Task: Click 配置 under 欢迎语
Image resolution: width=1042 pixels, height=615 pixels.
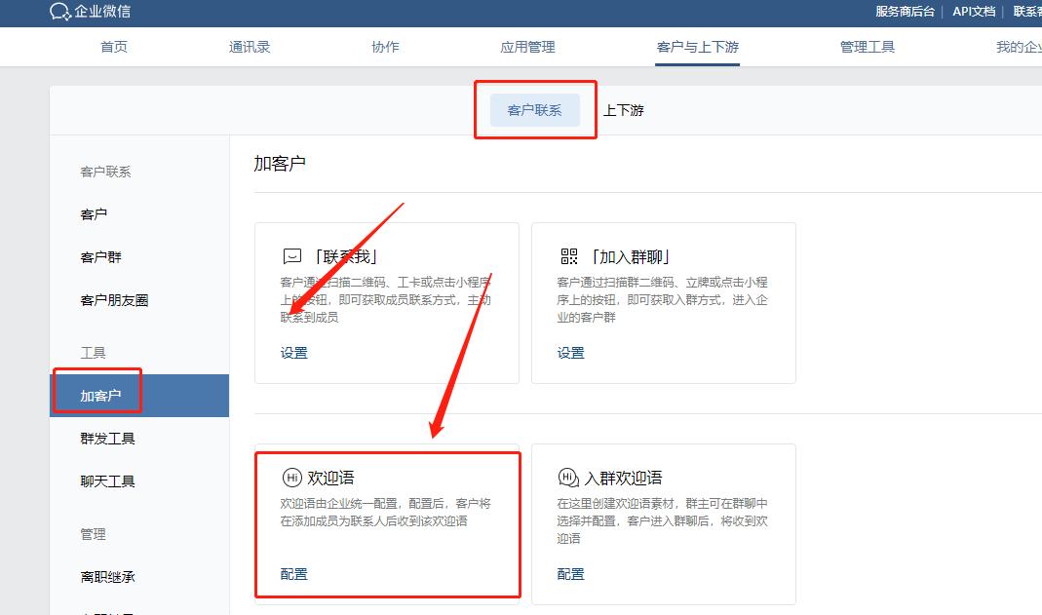Action: [x=292, y=574]
